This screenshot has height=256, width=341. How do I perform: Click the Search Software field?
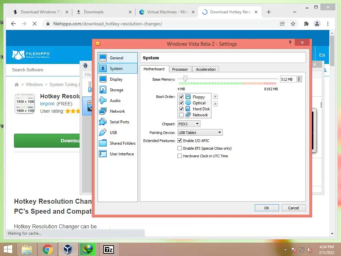click(44, 70)
